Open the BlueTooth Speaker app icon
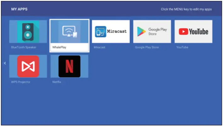This screenshot has width=223, height=126. (28, 31)
